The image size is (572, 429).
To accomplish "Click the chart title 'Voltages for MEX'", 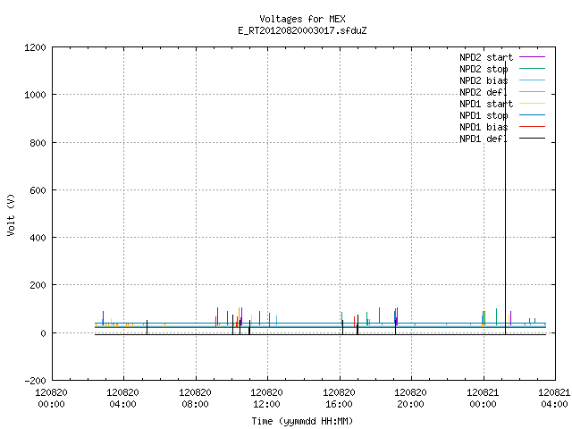I will pyautogui.click(x=302, y=19).
